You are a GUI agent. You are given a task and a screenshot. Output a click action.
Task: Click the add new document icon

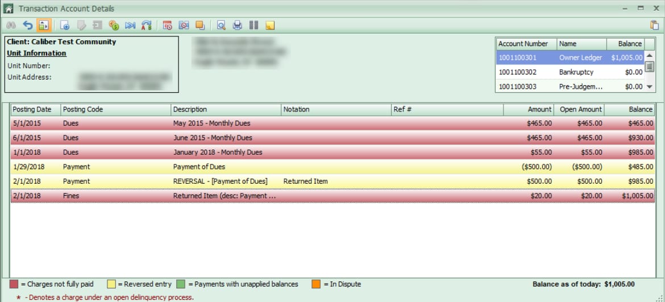[x=65, y=26]
